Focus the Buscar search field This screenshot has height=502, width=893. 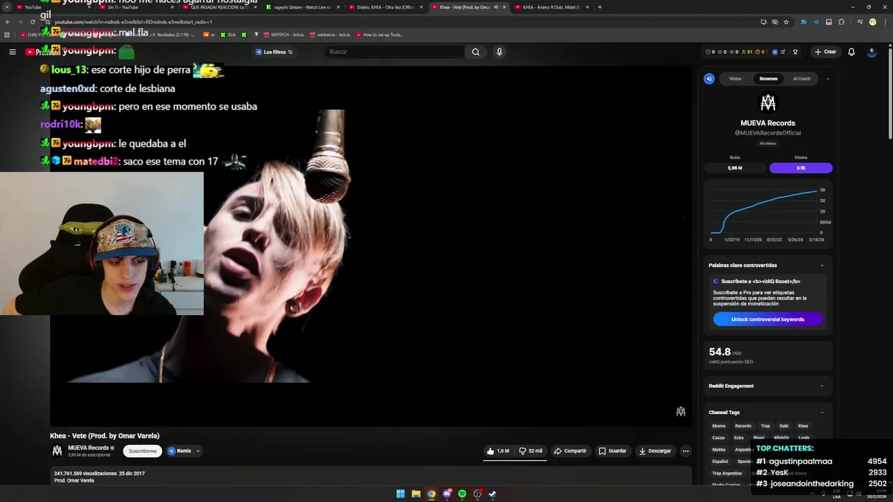(394, 52)
